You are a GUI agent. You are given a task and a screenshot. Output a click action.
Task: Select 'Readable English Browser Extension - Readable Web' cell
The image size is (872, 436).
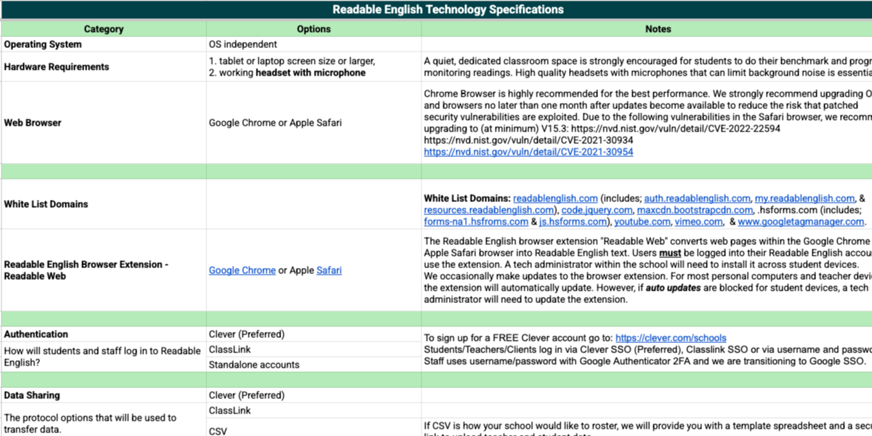pos(103,270)
